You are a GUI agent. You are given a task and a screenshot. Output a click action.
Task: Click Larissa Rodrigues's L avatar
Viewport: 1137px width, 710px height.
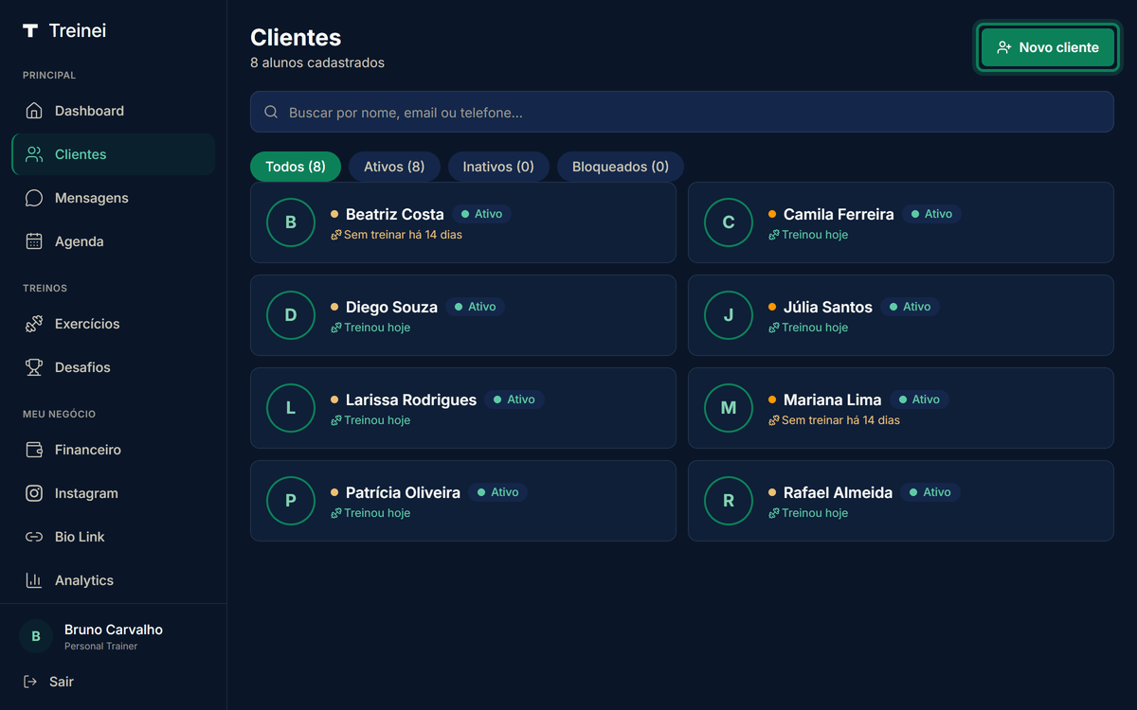click(291, 408)
